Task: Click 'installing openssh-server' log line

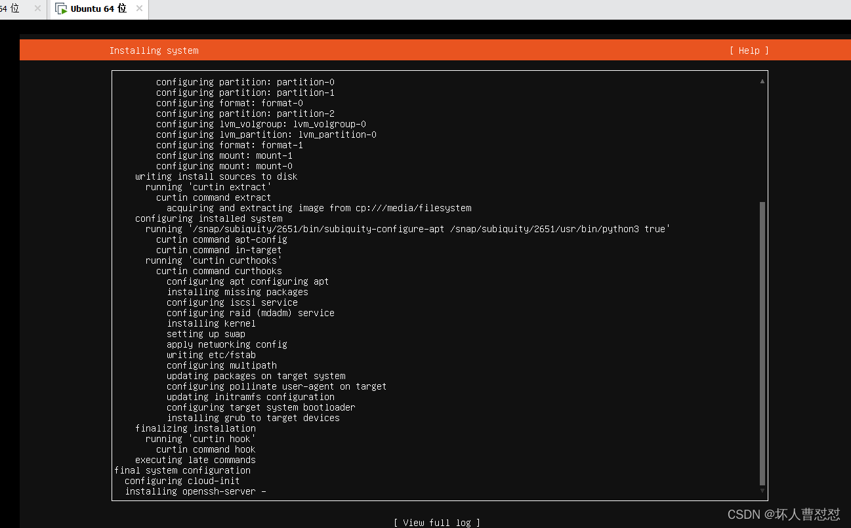Action: 196,491
